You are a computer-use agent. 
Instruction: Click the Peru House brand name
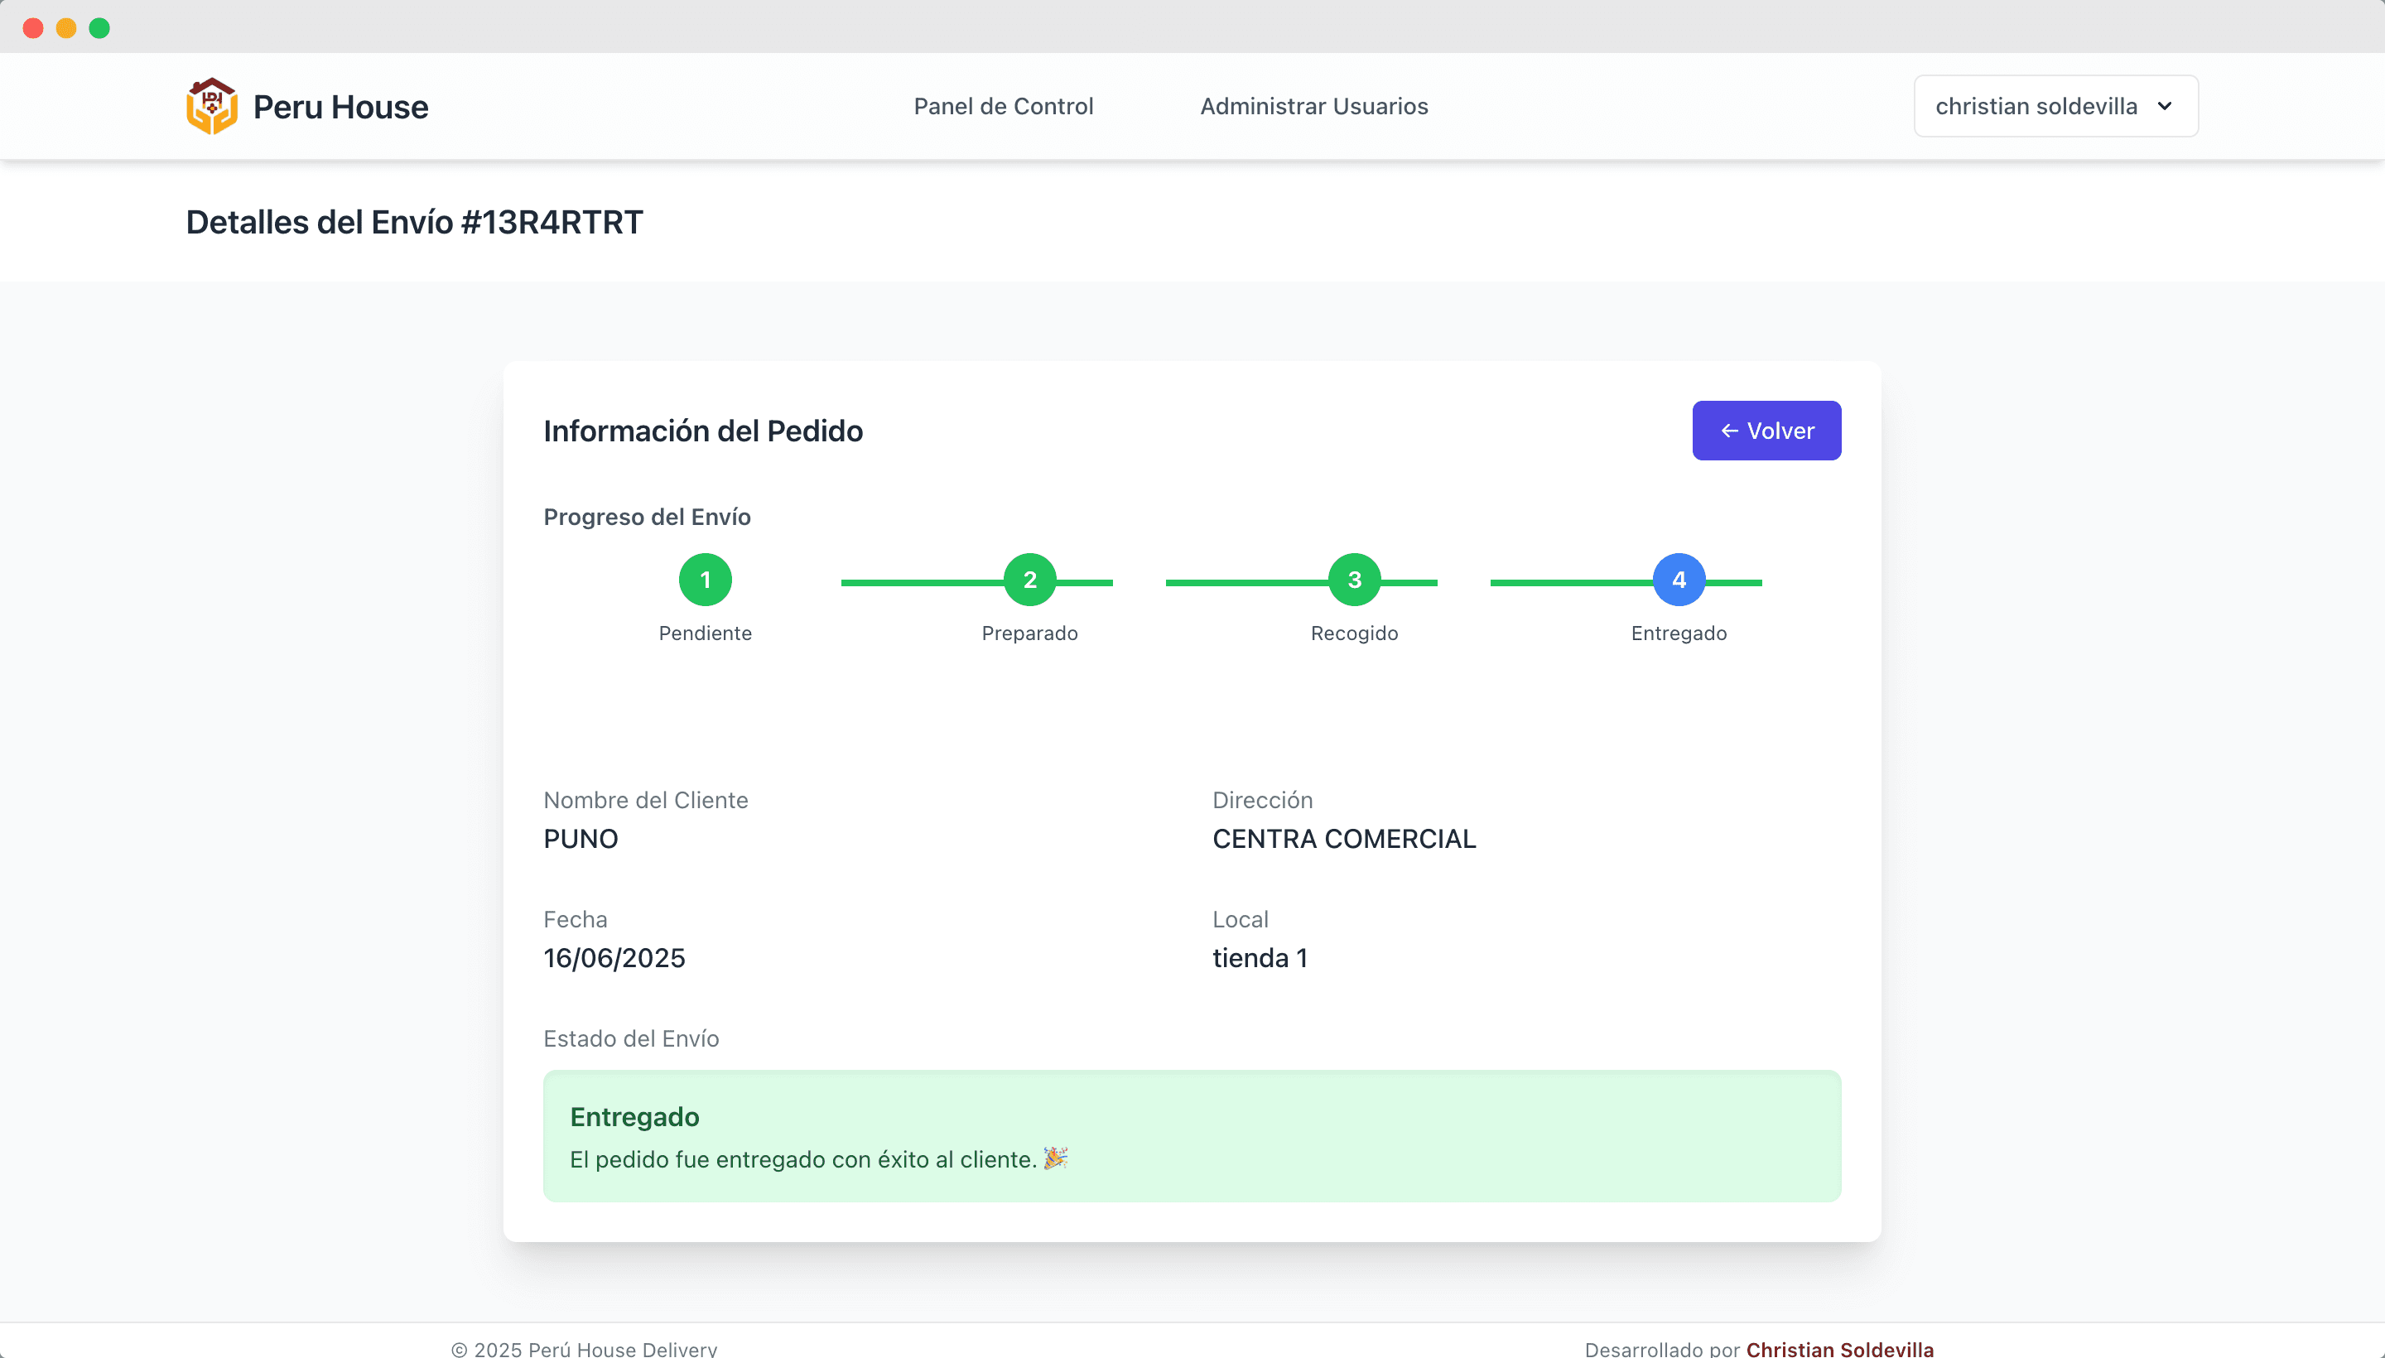340,108
